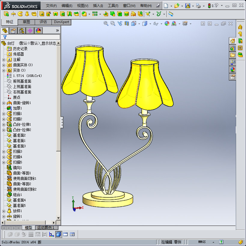The height and width of the screenshot is (246, 246).
Task: Open the Zoom to Fit view tool
Action: [105, 23]
